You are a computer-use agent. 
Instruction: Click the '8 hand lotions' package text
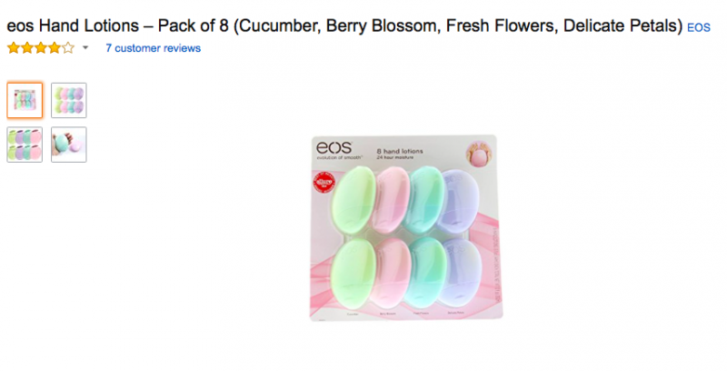[x=401, y=149]
